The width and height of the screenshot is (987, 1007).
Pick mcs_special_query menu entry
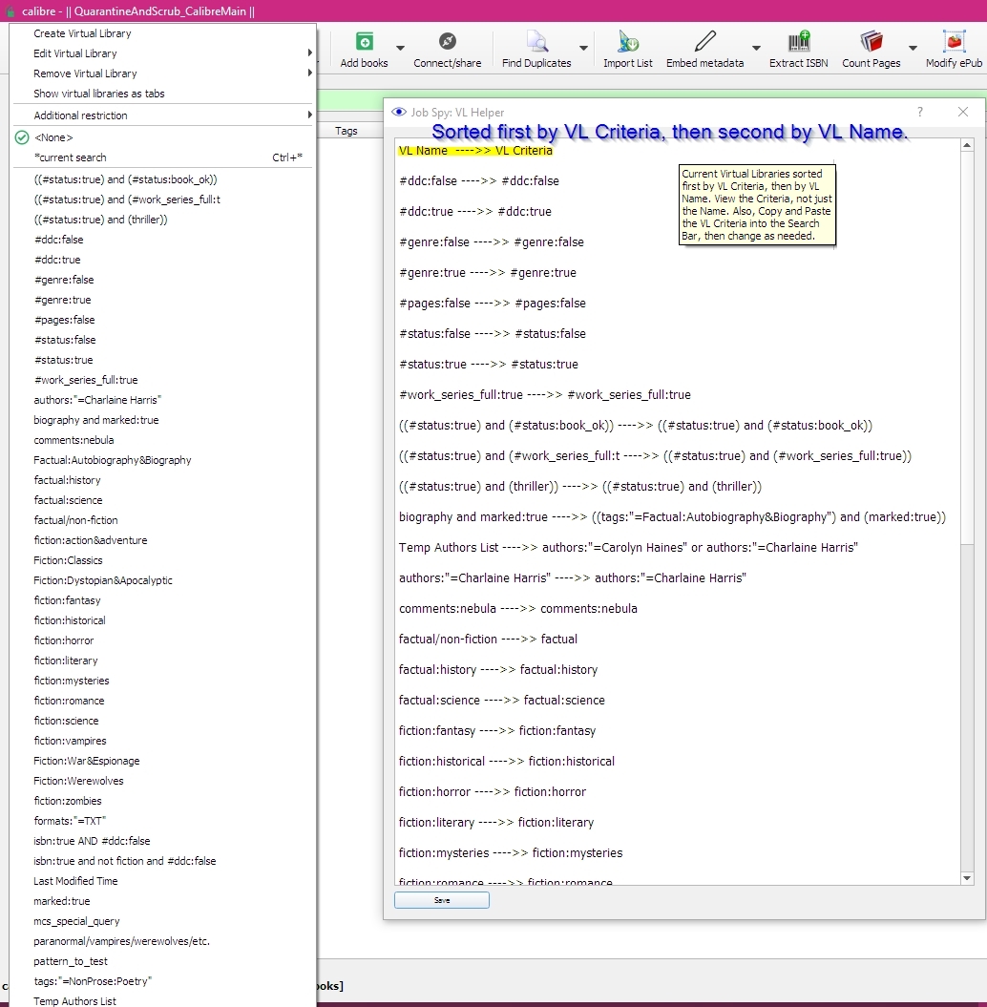163,921
